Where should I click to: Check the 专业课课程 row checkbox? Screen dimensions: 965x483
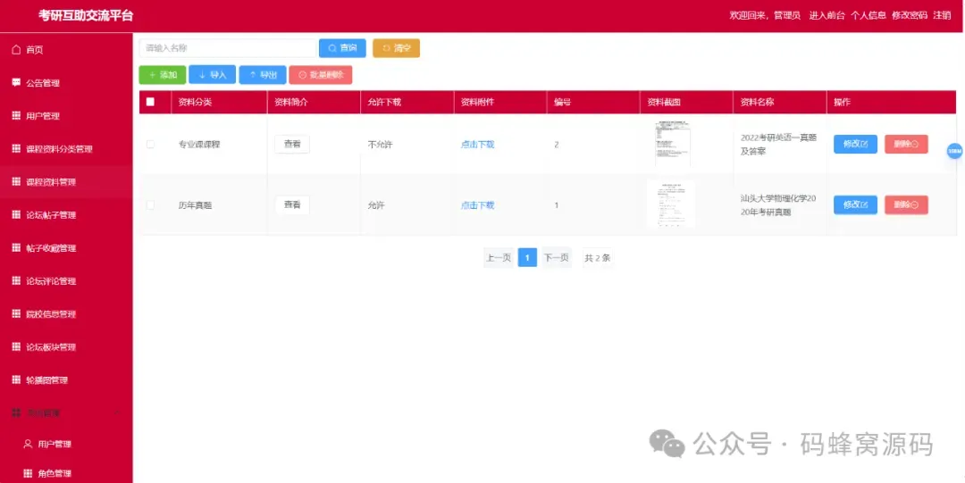click(150, 145)
